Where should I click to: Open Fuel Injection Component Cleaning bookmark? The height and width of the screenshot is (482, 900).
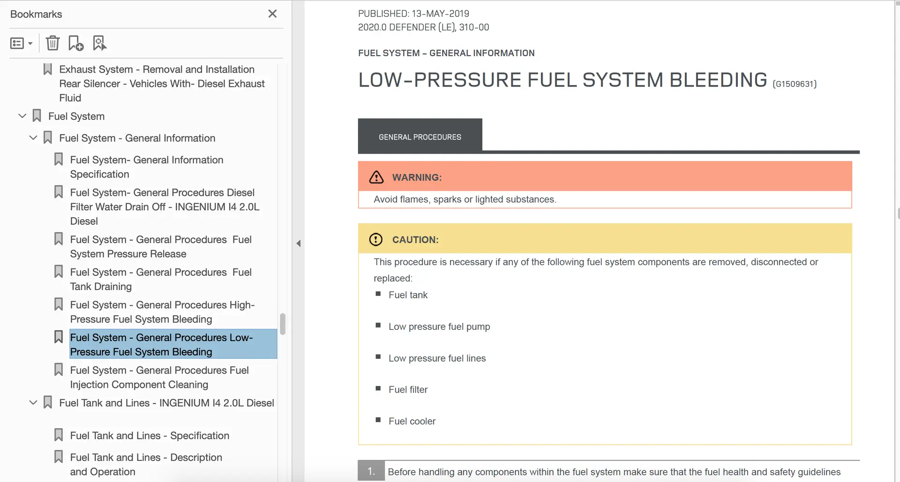[x=159, y=377]
